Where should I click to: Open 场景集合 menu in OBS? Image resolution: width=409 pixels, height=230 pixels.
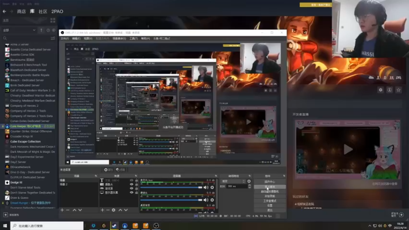[119, 38]
